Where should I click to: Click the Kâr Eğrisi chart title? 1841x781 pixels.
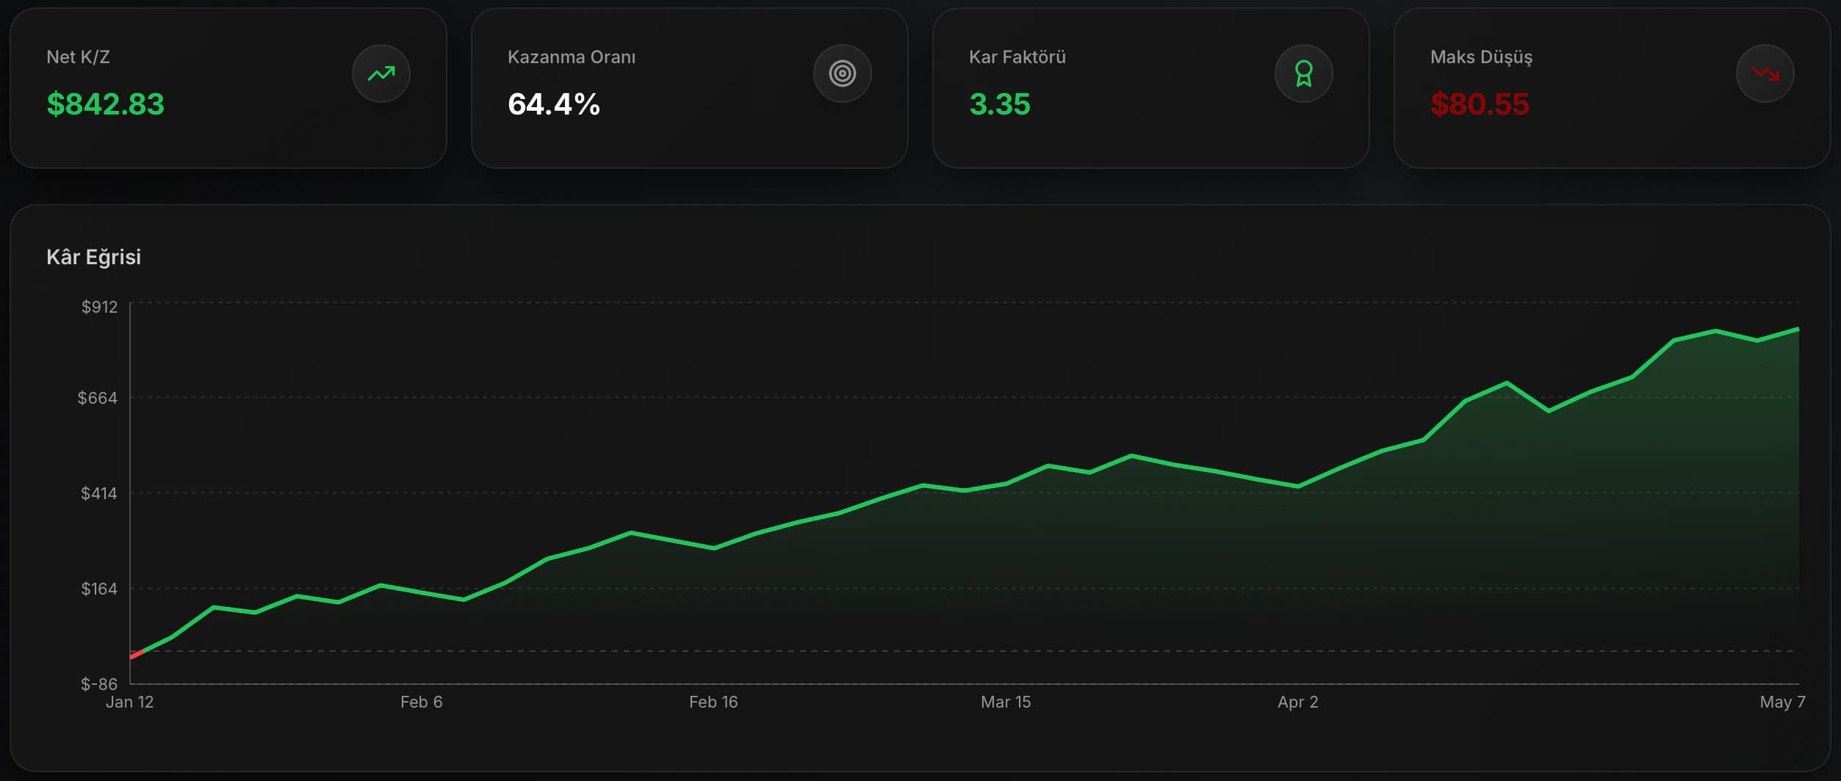pos(93,257)
